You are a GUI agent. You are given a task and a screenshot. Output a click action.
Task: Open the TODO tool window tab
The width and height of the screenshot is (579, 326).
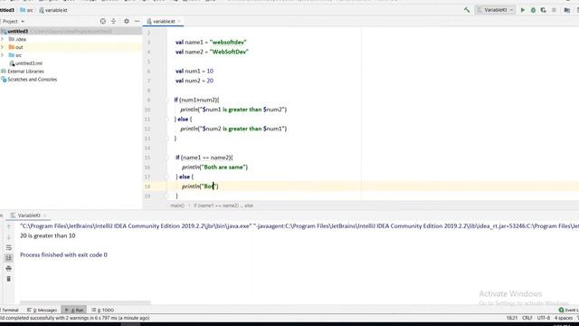[102, 310]
